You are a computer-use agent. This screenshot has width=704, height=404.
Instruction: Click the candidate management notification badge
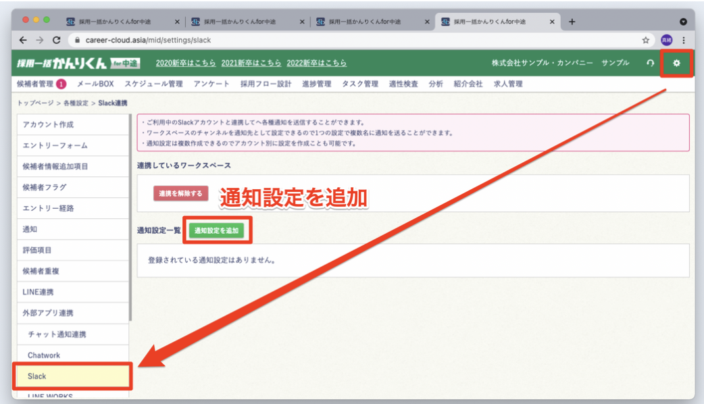[x=61, y=84]
